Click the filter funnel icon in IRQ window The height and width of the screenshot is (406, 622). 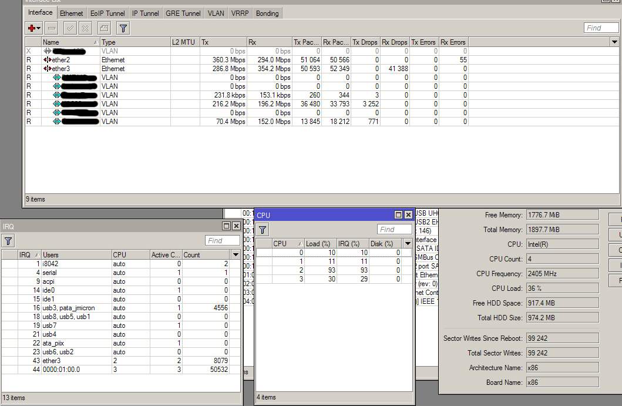8,240
